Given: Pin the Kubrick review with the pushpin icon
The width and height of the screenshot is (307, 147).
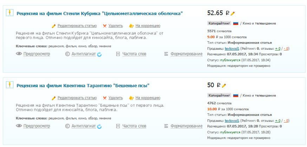Looking at the screenshot, I should point(10,13).
